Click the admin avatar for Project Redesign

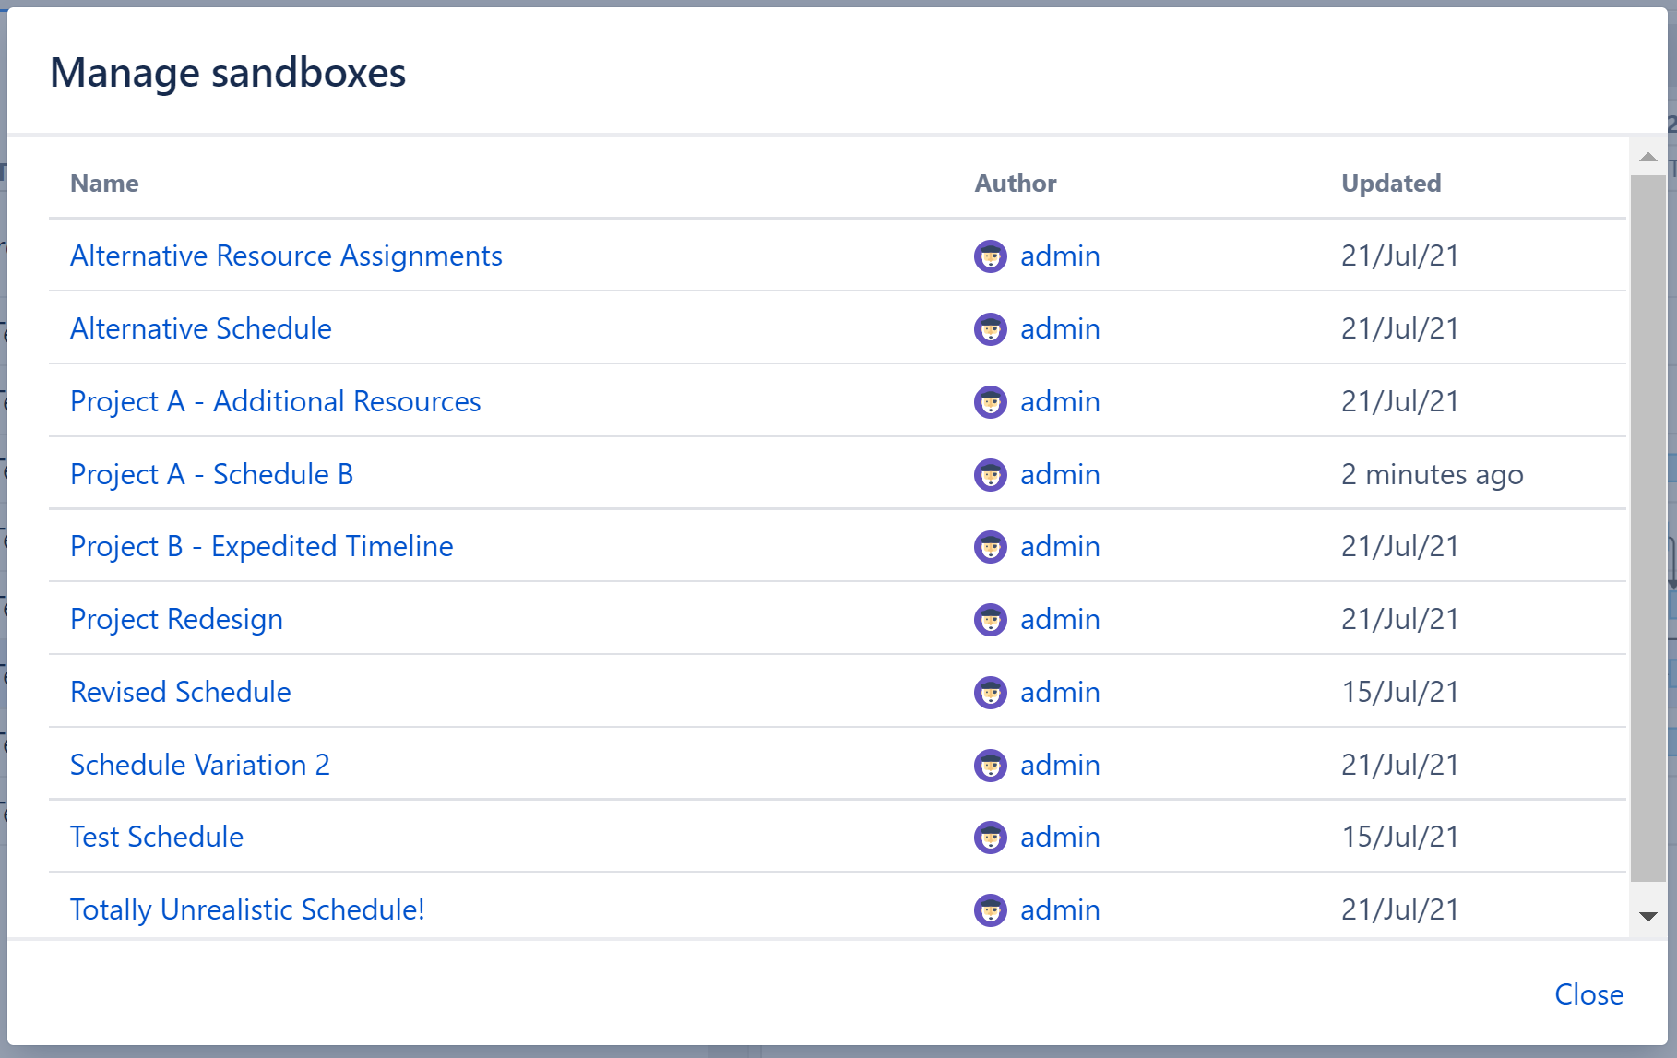tap(991, 619)
